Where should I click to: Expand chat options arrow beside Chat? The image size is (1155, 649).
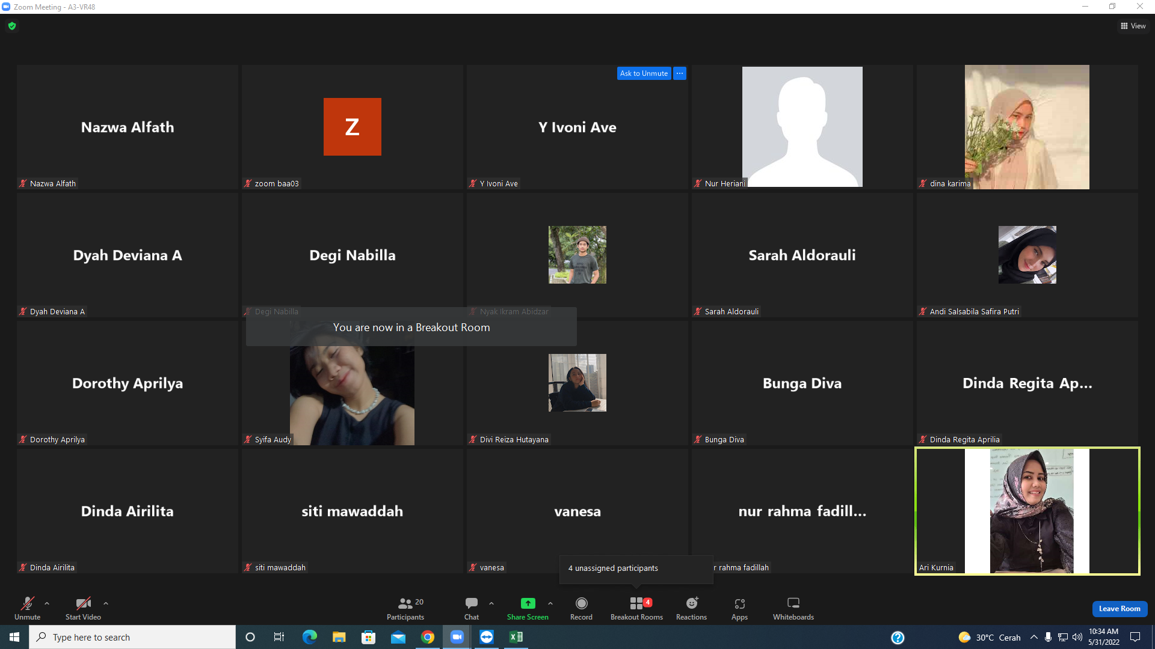point(491,603)
